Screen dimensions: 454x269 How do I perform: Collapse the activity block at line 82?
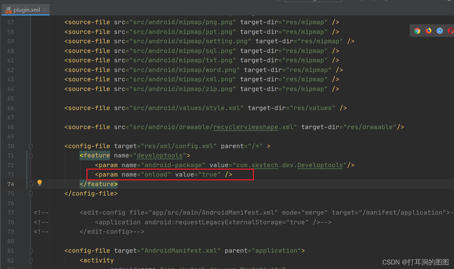(x=31, y=260)
